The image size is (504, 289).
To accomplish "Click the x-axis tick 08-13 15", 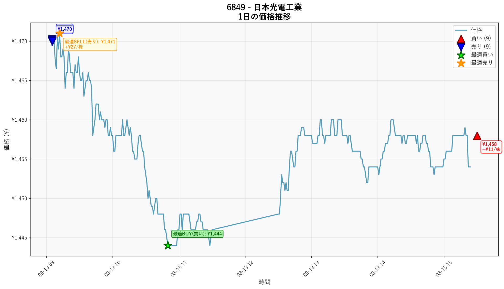I will point(444,269).
